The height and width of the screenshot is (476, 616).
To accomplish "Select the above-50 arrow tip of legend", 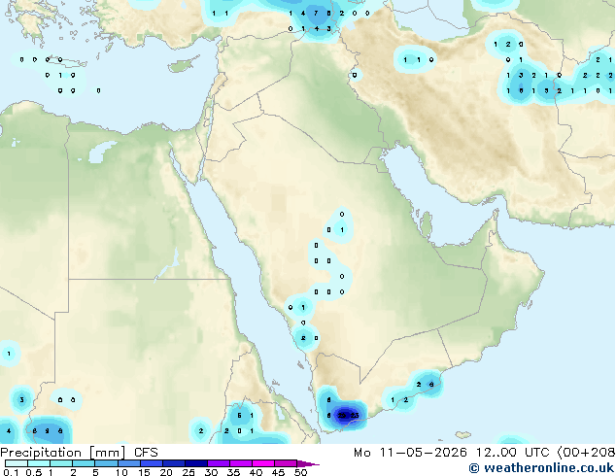I will point(308,463).
